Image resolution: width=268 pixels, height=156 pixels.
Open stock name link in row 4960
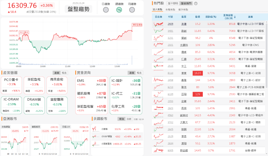tap(184, 115)
